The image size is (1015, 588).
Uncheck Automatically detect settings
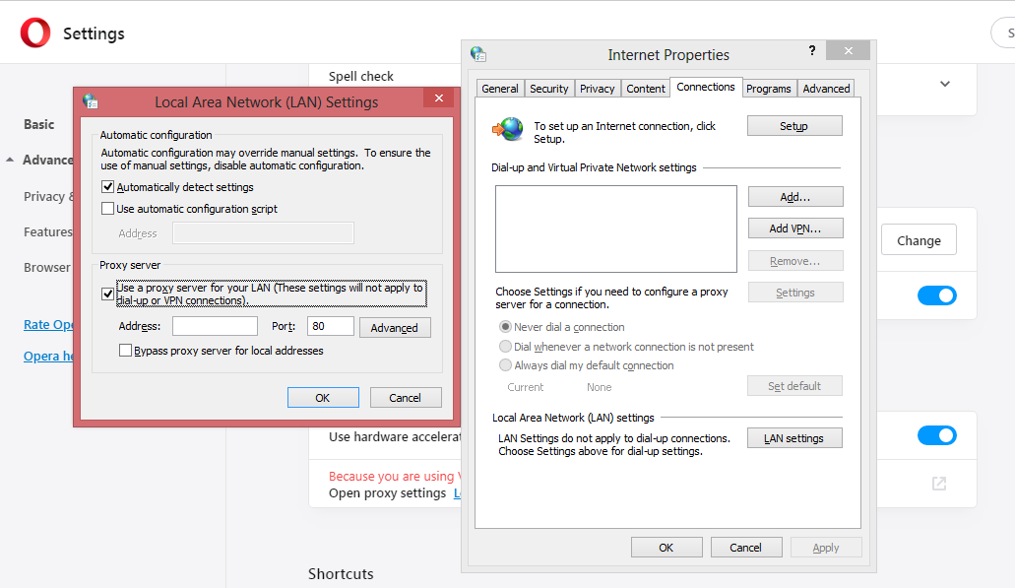pyautogui.click(x=107, y=186)
